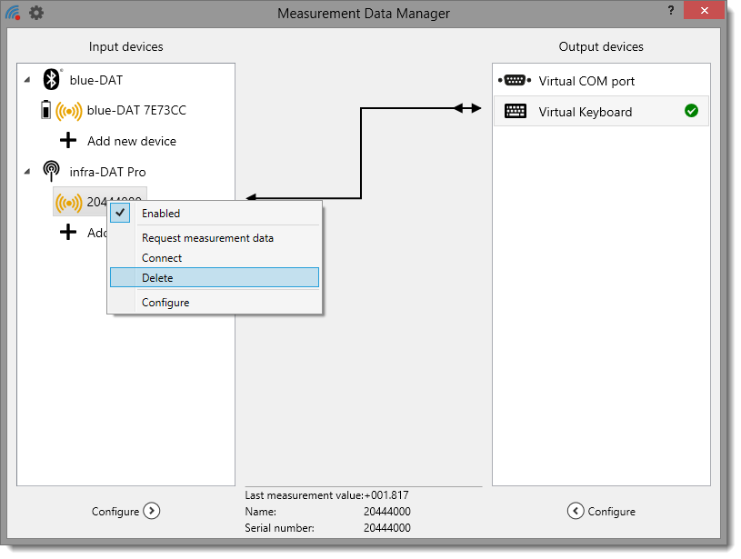Viewport: 741px width, 559px height.
Task: Open settings with the gear icon in title bar
Action: [x=36, y=14]
